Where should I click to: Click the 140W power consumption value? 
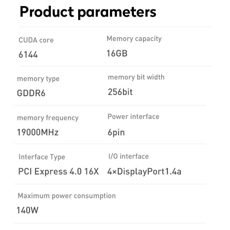[x=28, y=210]
